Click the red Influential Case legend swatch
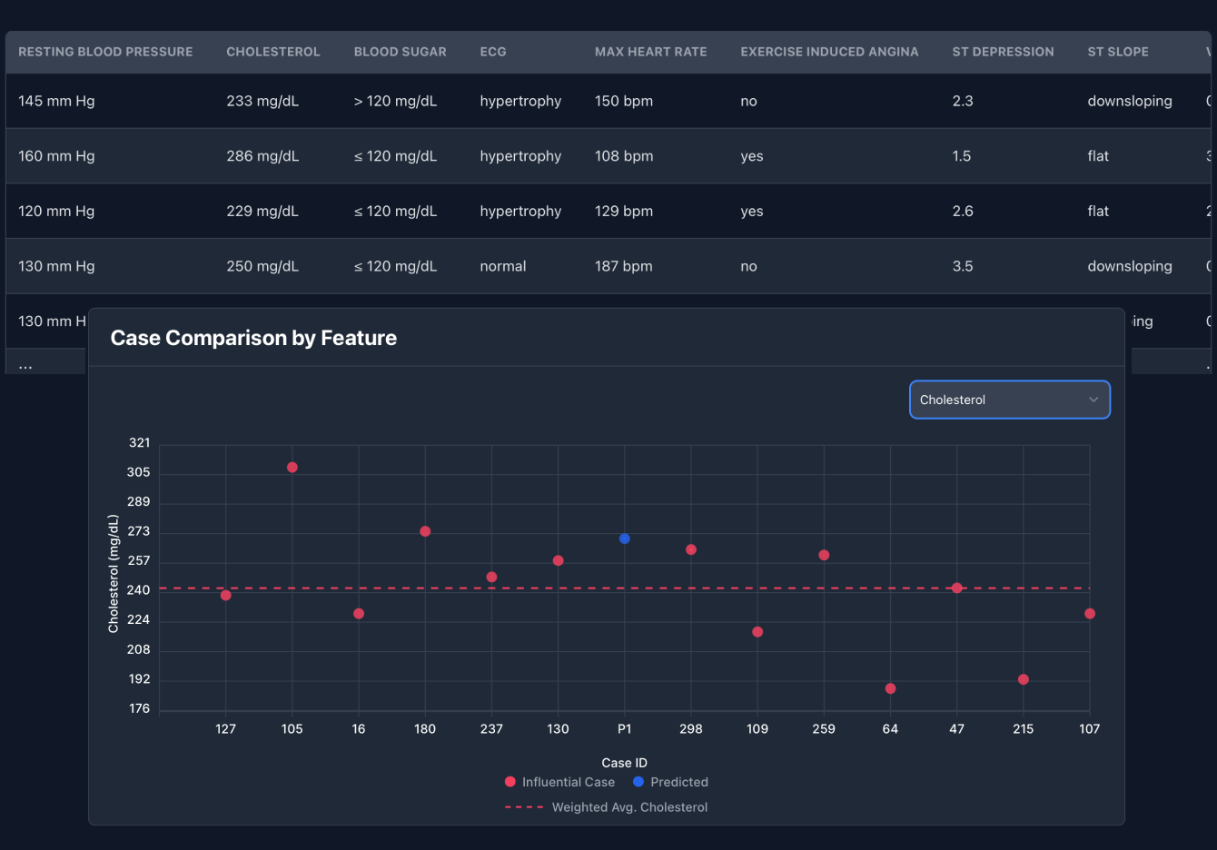This screenshot has height=850, width=1217. click(x=510, y=782)
